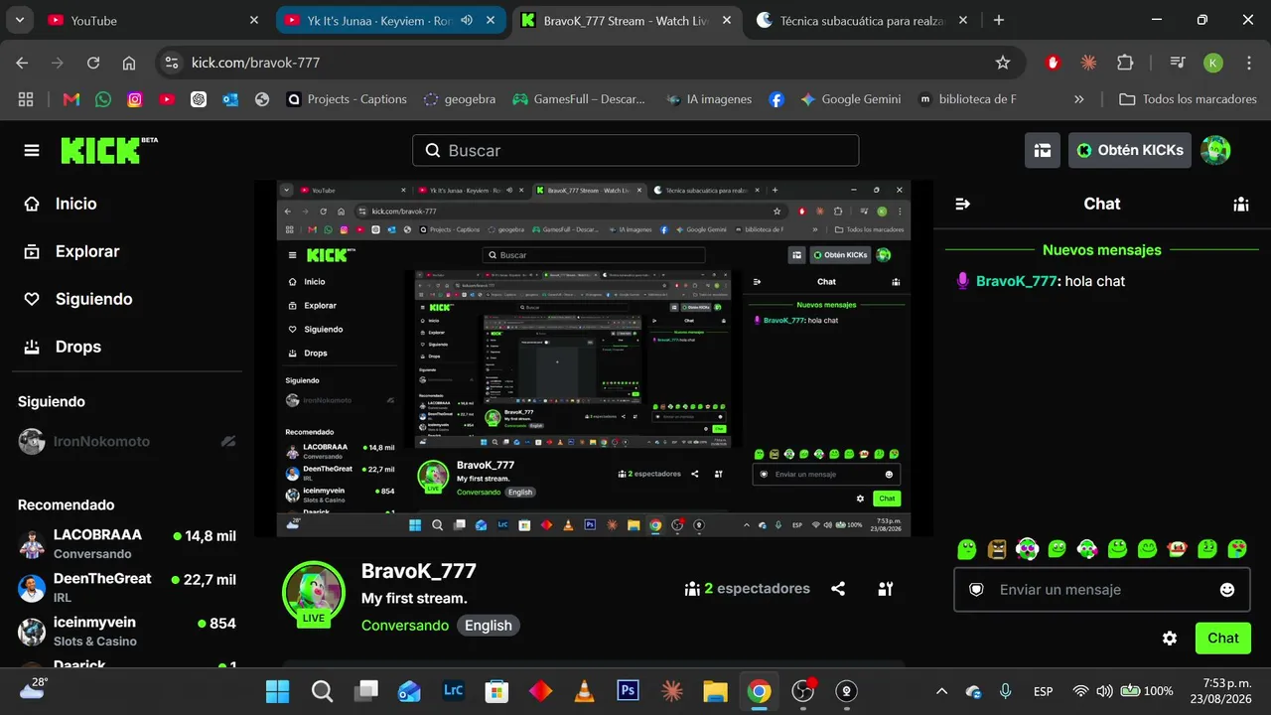This screenshot has height=715, width=1271.
Task: Switch to the Técnica subacuática tab
Action: click(x=862, y=20)
